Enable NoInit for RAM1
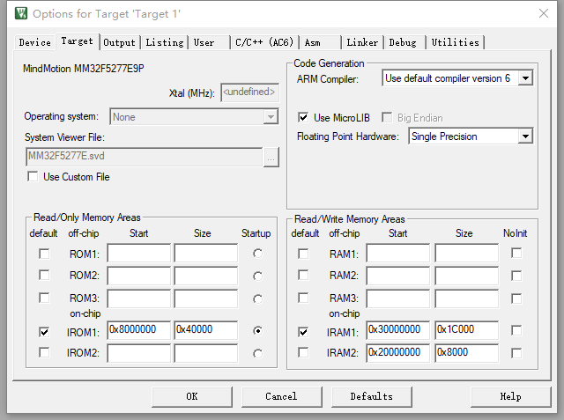564x420 pixels. (x=516, y=253)
